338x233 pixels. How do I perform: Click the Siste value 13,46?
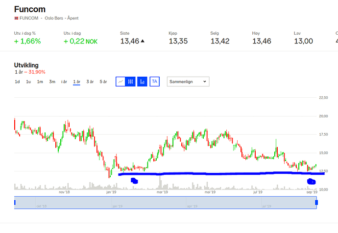pos(129,41)
